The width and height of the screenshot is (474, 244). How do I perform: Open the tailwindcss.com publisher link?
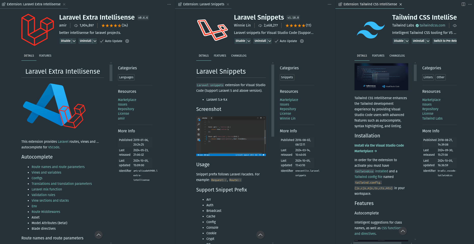pos(432,25)
